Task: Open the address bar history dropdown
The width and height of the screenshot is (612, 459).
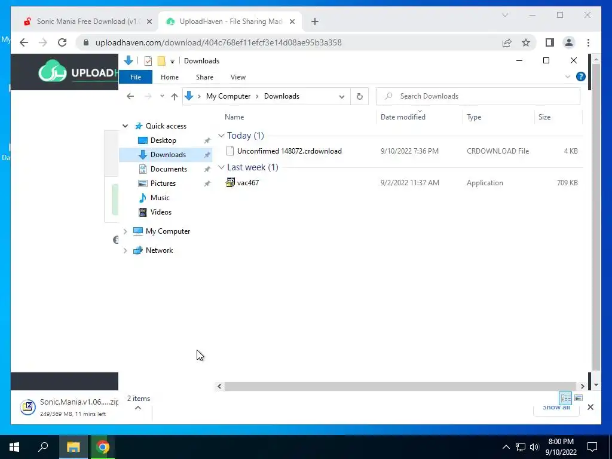Action: pos(341,96)
